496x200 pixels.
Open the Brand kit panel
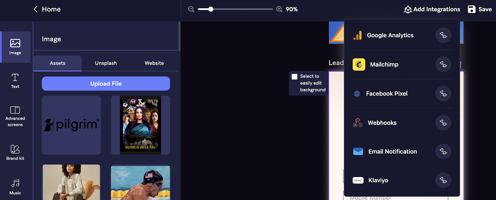click(x=15, y=152)
